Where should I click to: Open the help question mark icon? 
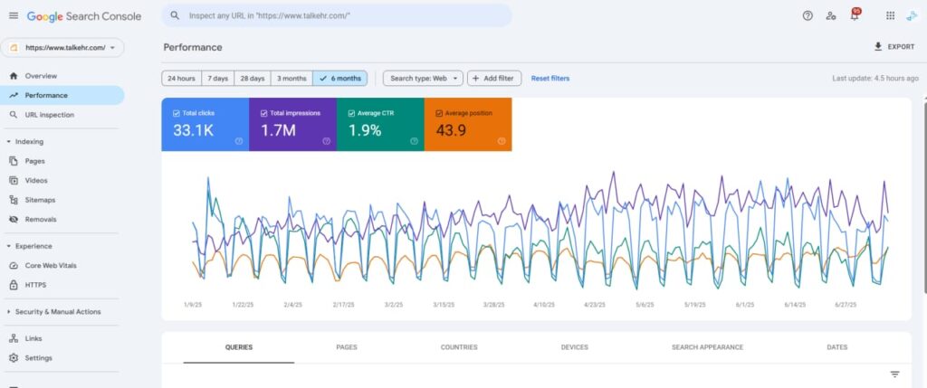(808, 16)
